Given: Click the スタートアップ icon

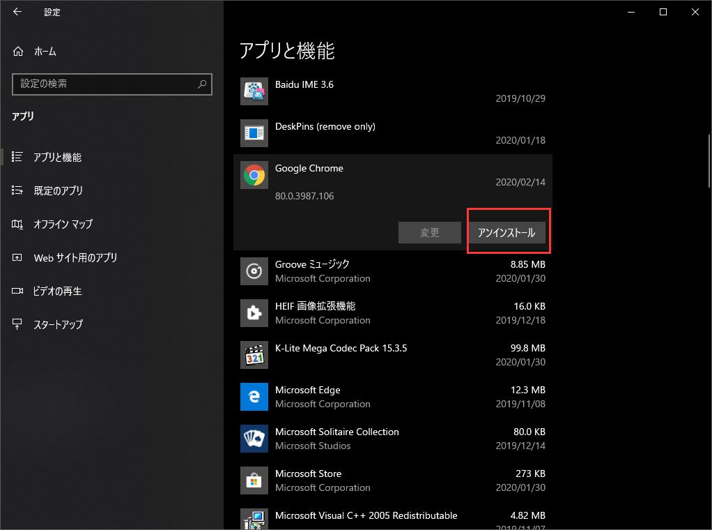Looking at the screenshot, I should click(x=17, y=324).
